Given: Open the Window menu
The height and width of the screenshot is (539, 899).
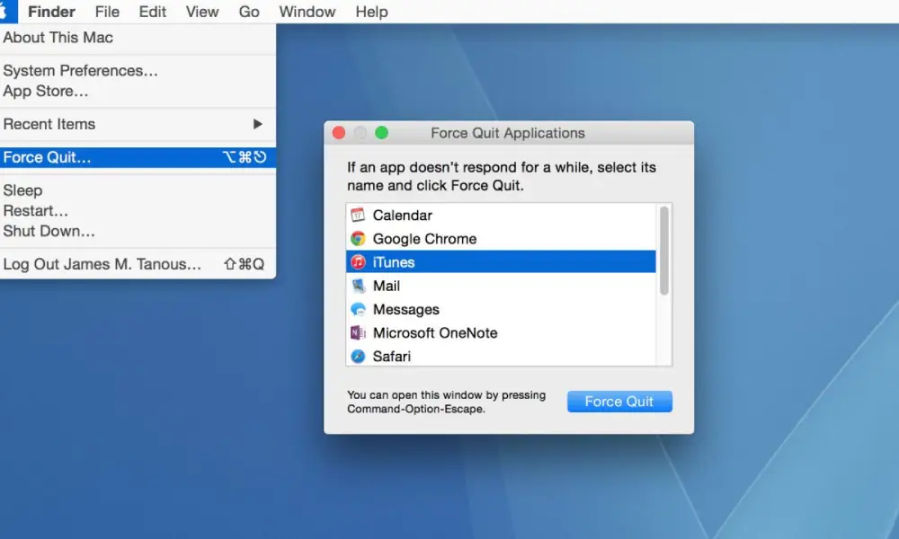Looking at the screenshot, I should pyautogui.click(x=307, y=12).
